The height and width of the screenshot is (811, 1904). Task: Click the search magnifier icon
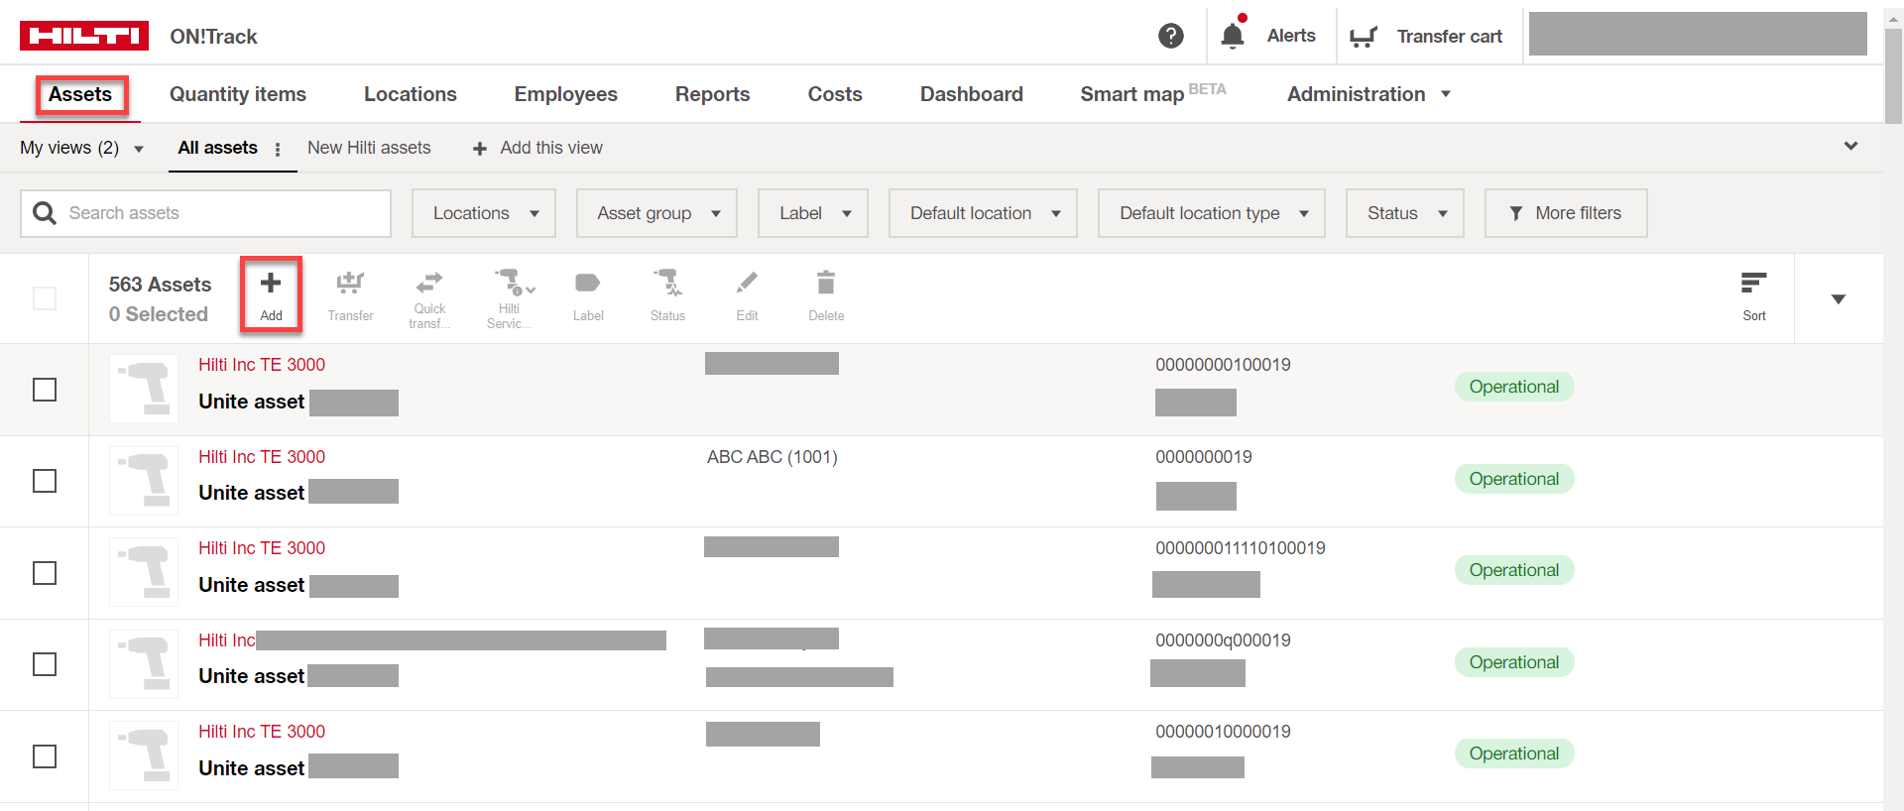coord(45,213)
